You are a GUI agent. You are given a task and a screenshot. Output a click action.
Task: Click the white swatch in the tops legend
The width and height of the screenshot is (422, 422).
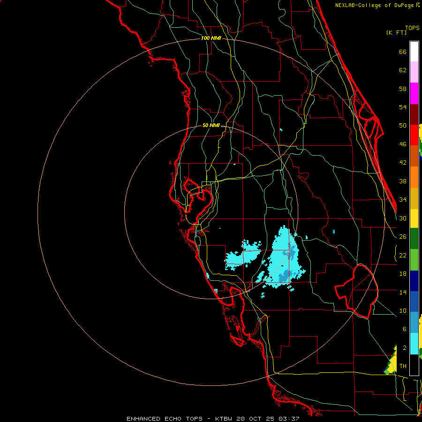(414, 52)
